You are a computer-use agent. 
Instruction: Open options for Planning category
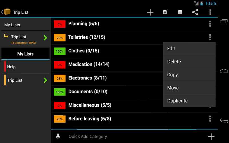tap(210, 24)
